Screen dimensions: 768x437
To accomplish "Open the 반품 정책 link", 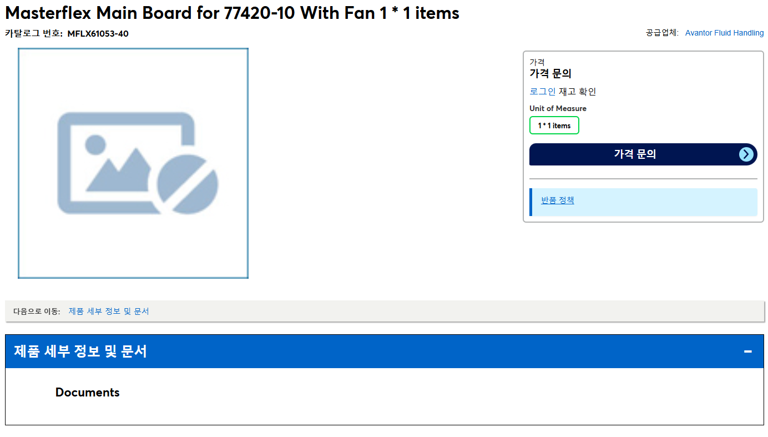I will coord(558,200).
